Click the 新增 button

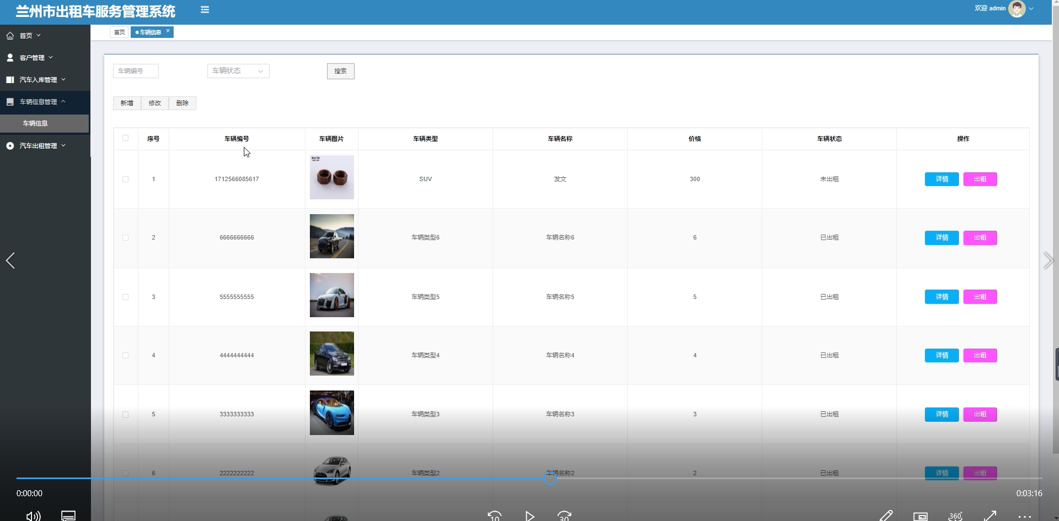(x=127, y=103)
